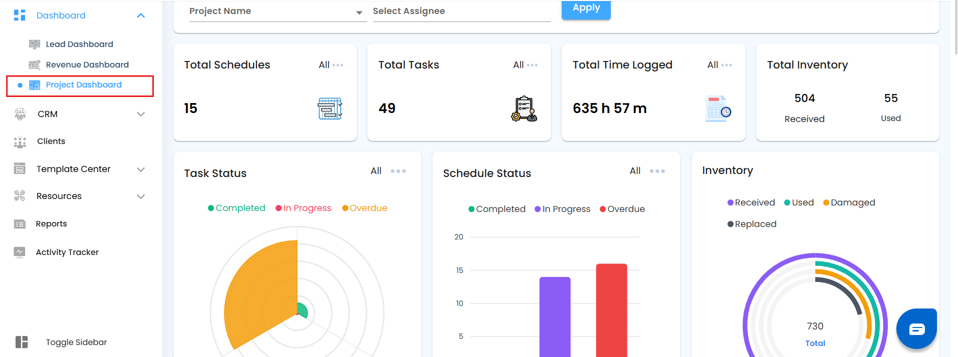Toggle Completed legend in Schedule Status
958x357 pixels.
(x=497, y=209)
